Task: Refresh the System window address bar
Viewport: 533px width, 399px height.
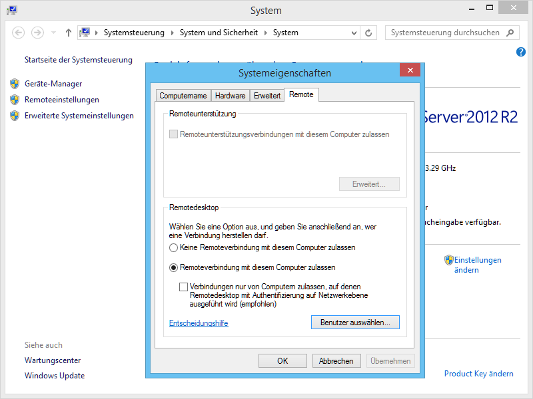Action: coord(368,33)
